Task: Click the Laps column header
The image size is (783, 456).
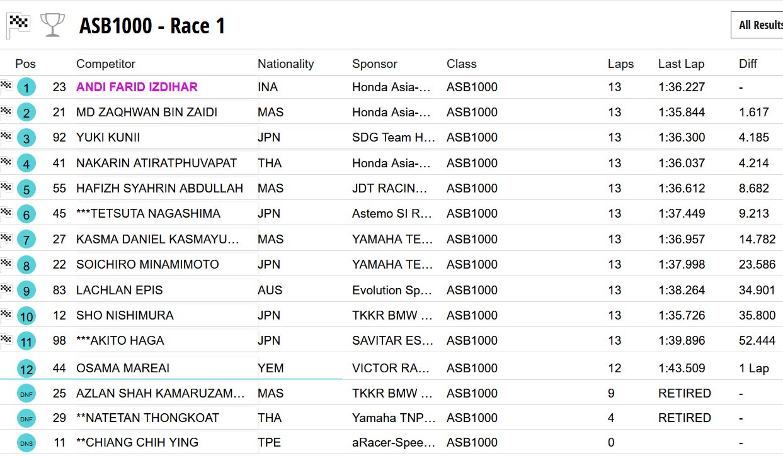Action: click(x=620, y=64)
